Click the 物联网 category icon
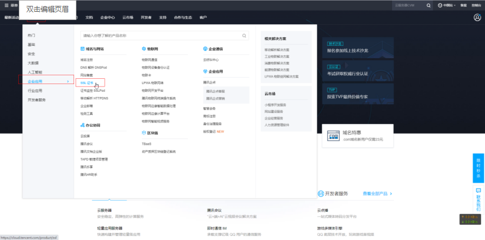 (144, 49)
